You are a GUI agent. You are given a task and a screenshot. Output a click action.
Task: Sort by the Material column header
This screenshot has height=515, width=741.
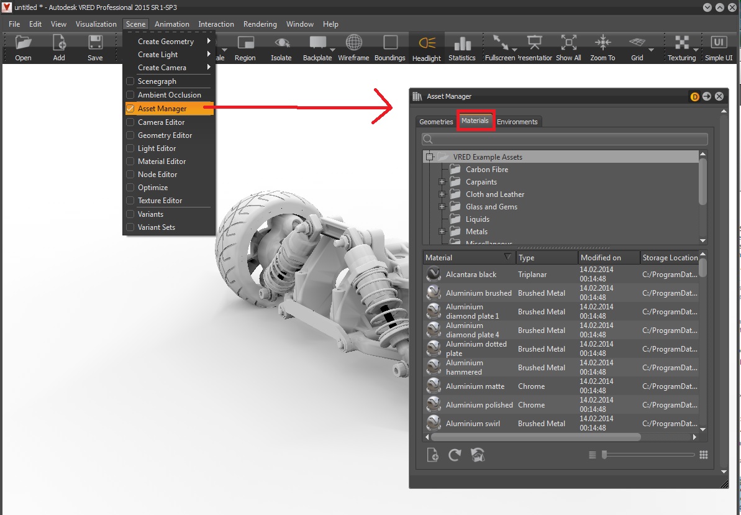tap(469, 257)
